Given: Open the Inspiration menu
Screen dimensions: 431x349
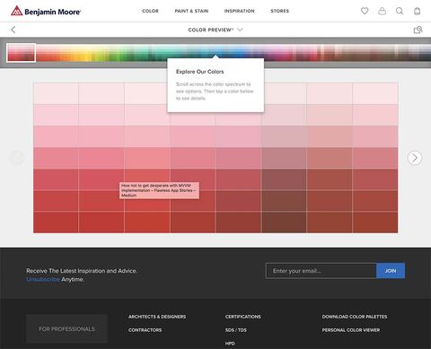Looking at the screenshot, I should pyautogui.click(x=240, y=11).
